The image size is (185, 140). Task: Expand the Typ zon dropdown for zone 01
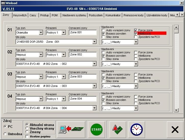coord(41,33)
